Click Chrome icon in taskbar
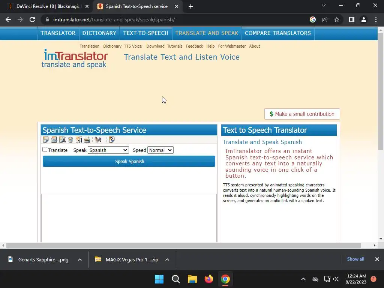Image resolution: width=384 pixels, height=288 pixels. [225, 279]
